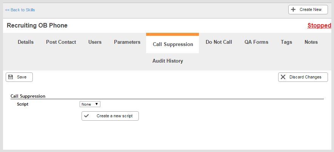Open the Script dropdown

pyautogui.click(x=90, y=104)
